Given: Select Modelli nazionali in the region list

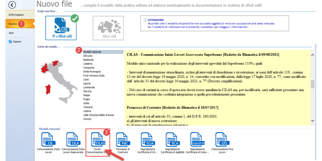Looking at the screenshot, I should point(92,52).
